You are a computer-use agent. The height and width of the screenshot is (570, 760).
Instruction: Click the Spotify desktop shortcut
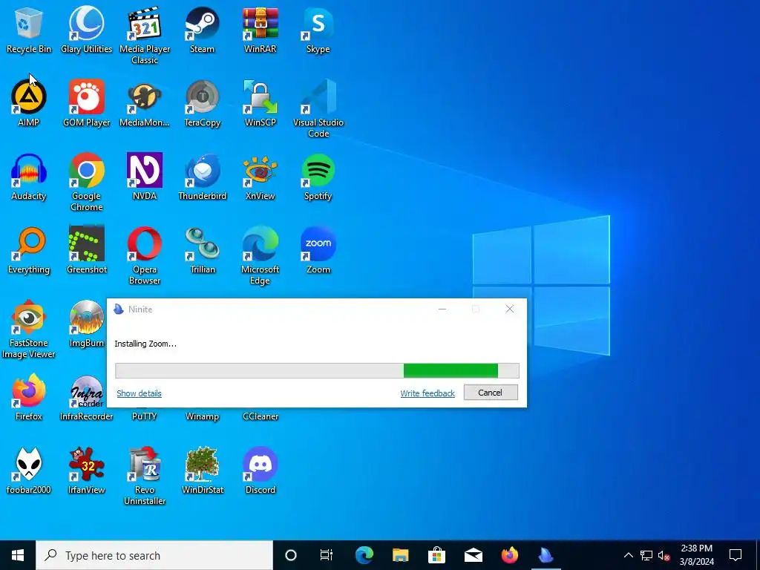click(x=318, y=177)
